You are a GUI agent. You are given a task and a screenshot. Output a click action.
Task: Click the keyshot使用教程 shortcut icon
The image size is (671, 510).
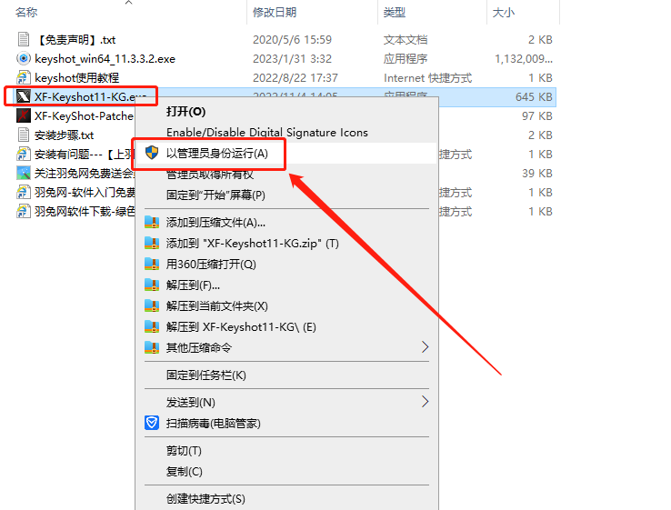(x=24, y=77)
